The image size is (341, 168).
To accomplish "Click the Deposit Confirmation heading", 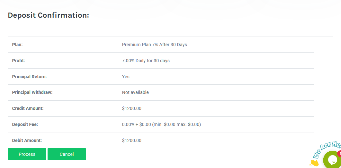I will (48, 15).
